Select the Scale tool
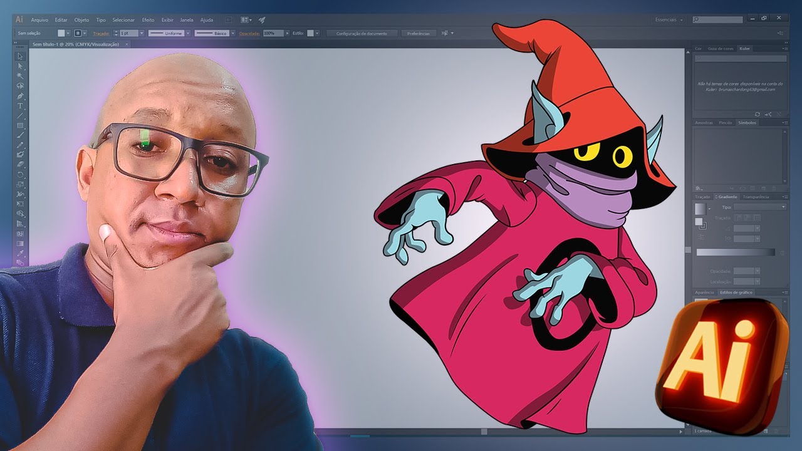 20,185
